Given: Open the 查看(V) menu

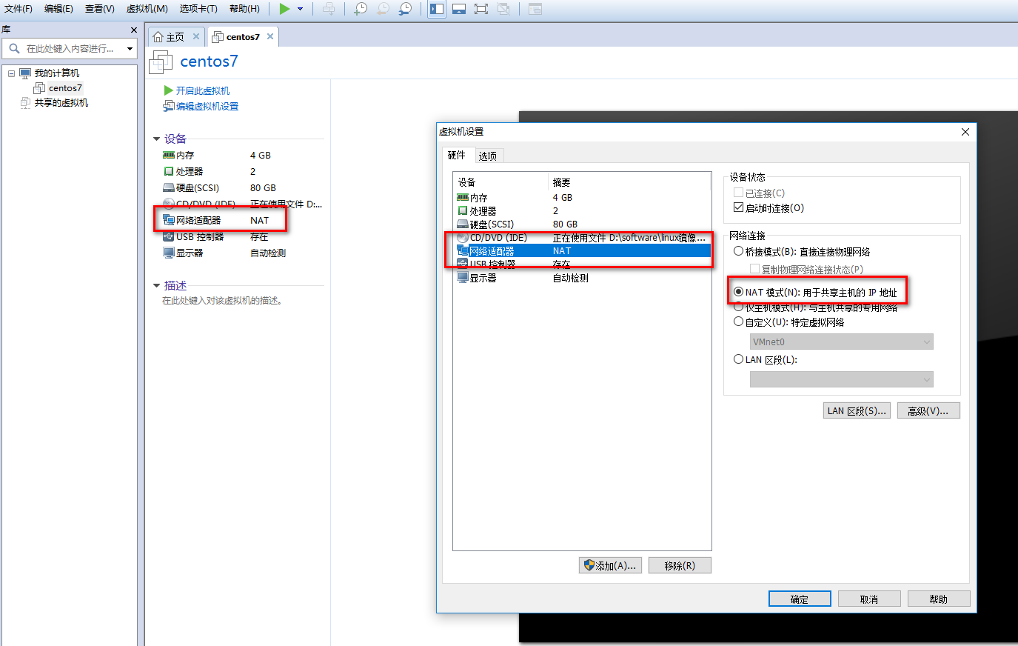Looking at the screenshot, I should point(99,9).
